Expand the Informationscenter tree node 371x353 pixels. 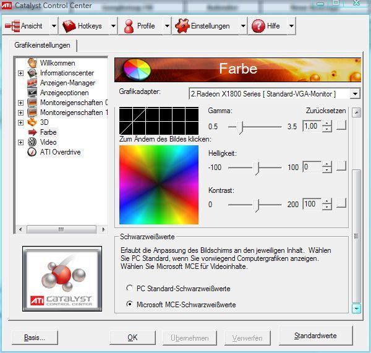pos(20,73)
